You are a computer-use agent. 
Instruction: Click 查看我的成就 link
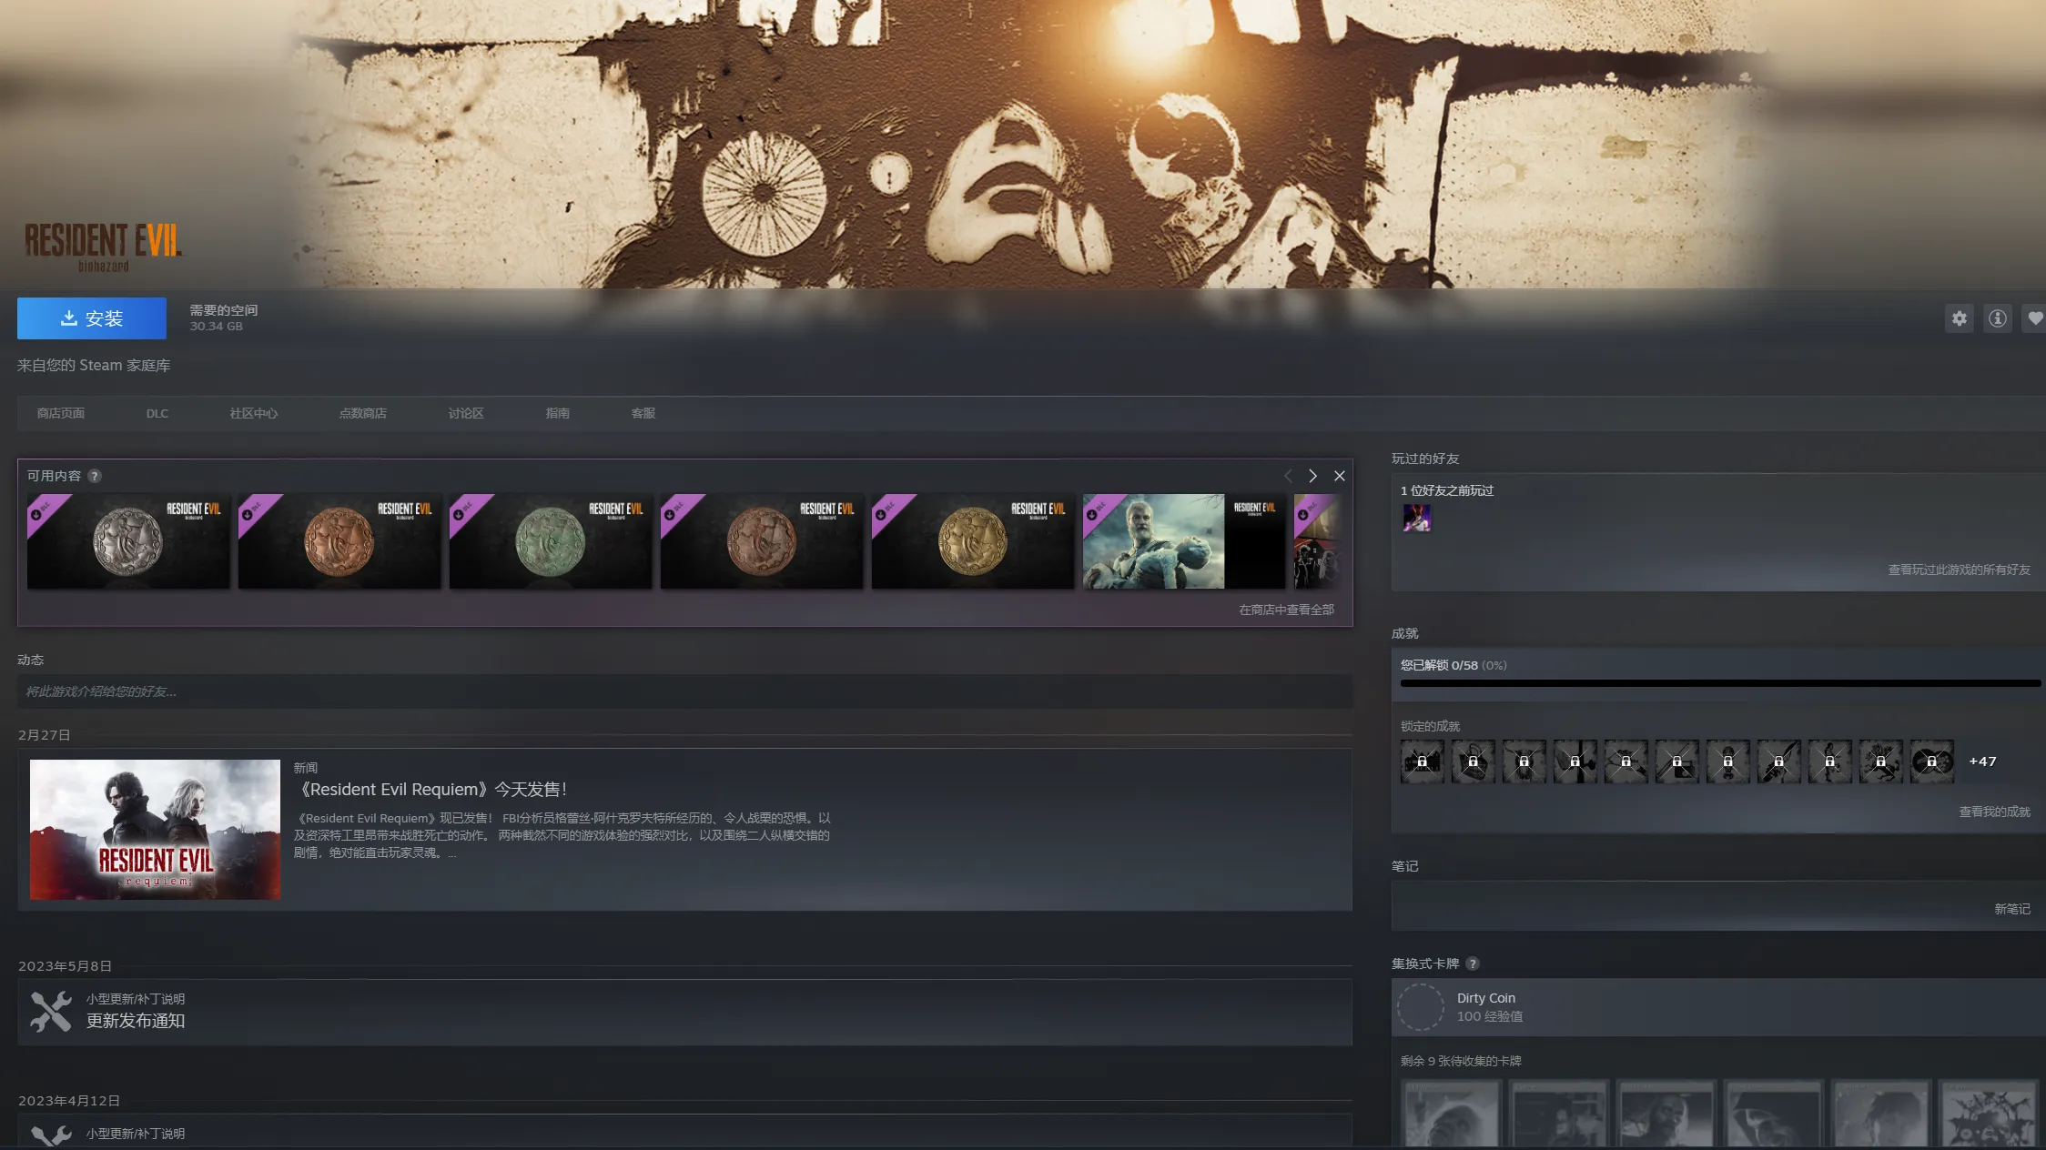tap(1993, 812)
